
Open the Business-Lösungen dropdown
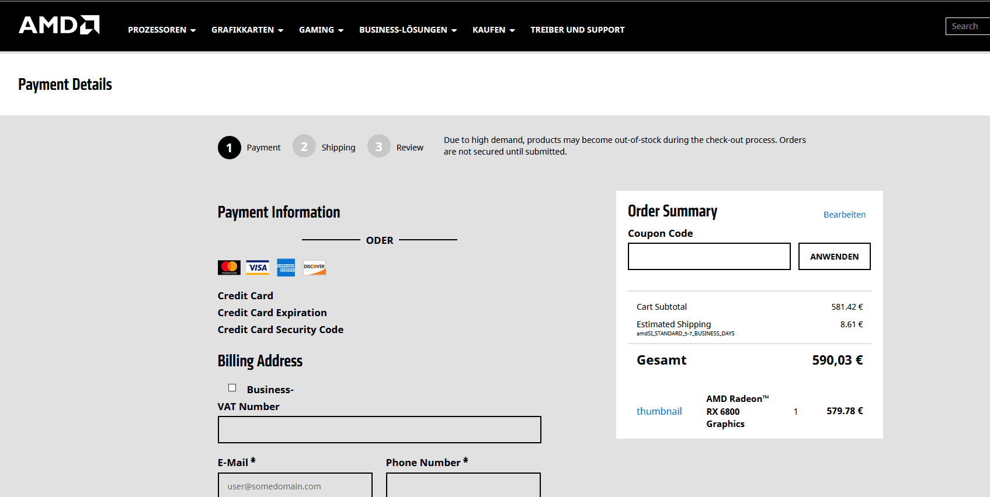click(x=408, y=30)
